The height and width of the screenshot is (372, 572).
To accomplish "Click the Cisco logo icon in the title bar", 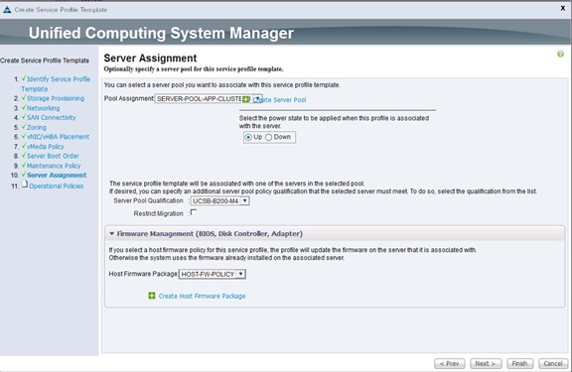I will click(7, 10).
